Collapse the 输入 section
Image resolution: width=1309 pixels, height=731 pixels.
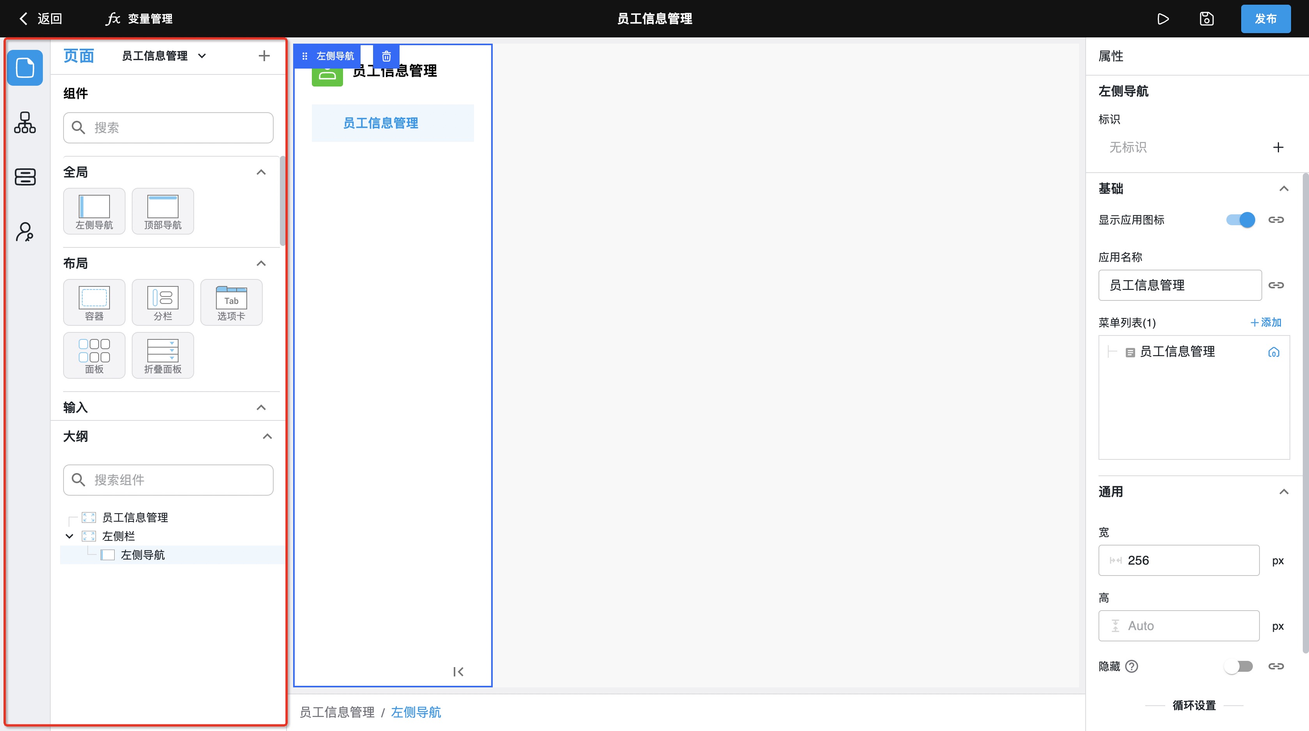261,408
